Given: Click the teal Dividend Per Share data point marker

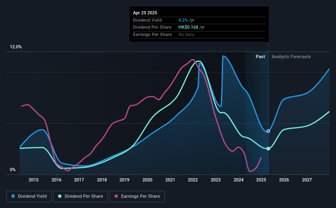Looking at the screenshot, I should pos(268,149).
